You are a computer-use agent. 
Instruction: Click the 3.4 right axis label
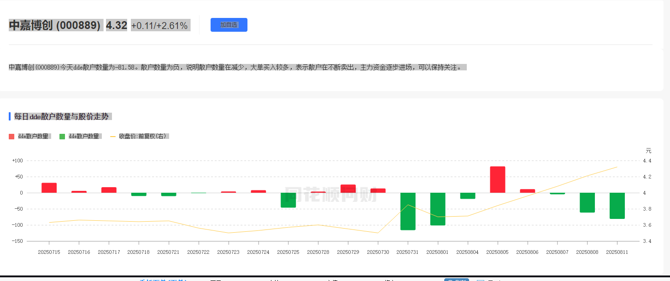[x=647, y=241]
